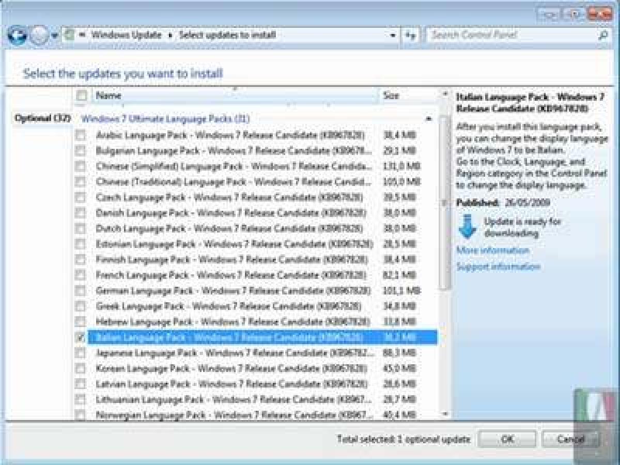Click Windows 7 Ultimate Language Packs heading
The width and height of the screenshot is (620, 465).
165,119
